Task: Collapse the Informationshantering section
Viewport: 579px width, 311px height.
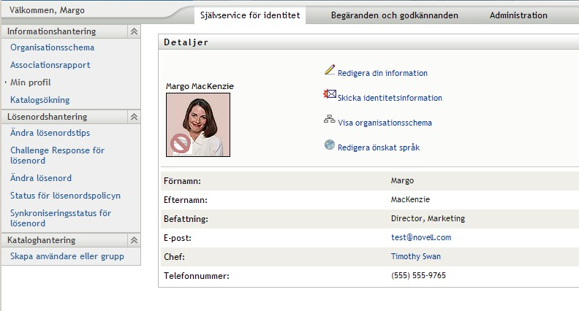Action: 134,31
